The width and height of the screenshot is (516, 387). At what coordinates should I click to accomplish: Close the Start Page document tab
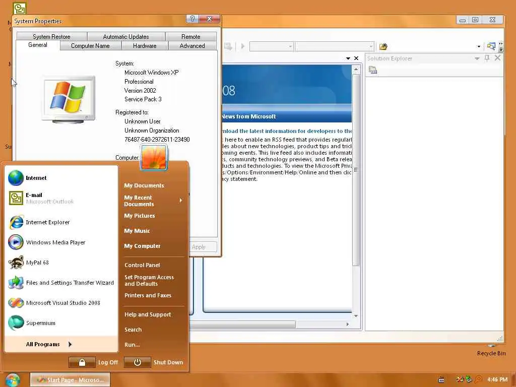point(356,58)
